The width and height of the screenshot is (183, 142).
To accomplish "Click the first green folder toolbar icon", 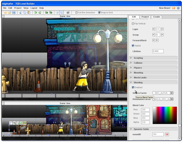I will [x=47, y=12].
